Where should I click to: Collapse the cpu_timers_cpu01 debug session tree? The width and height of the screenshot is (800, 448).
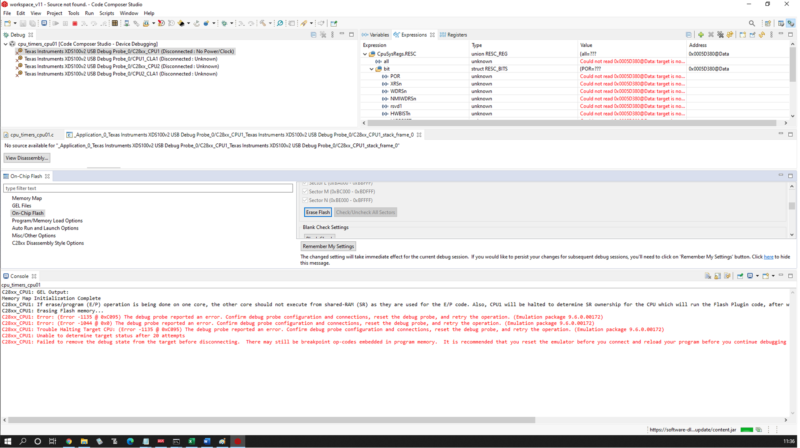pyautogui.click(x=5, y=44)
